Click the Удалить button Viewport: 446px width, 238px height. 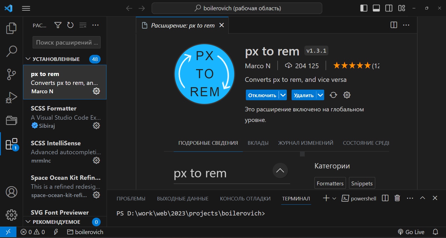304,95
